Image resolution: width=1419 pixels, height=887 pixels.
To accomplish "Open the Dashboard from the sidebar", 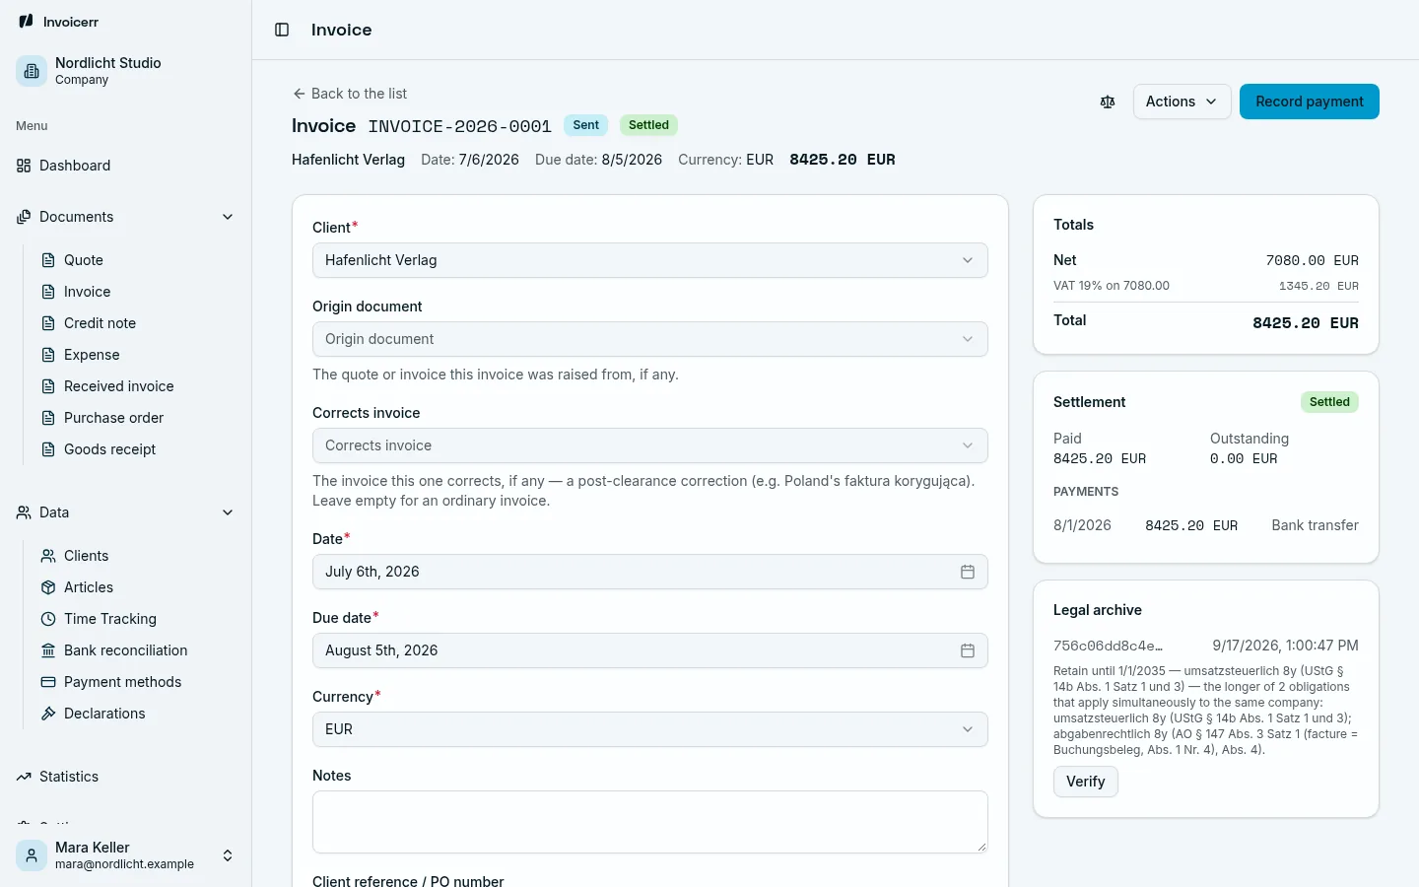I will [x=125, y=166].
